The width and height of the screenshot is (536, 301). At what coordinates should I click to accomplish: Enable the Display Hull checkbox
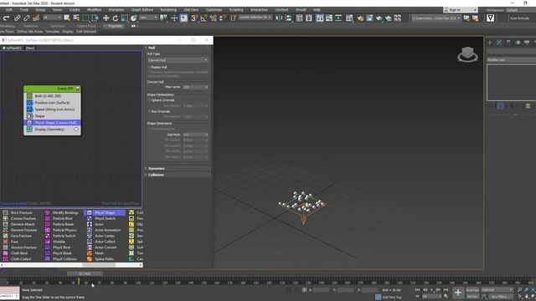[x=149, y=67]
